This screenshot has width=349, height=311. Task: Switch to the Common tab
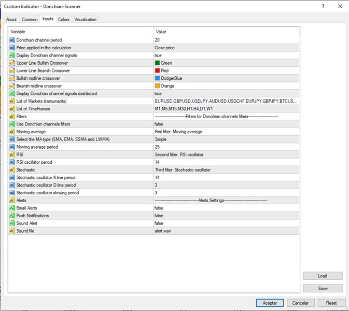[x=30, y=20]
